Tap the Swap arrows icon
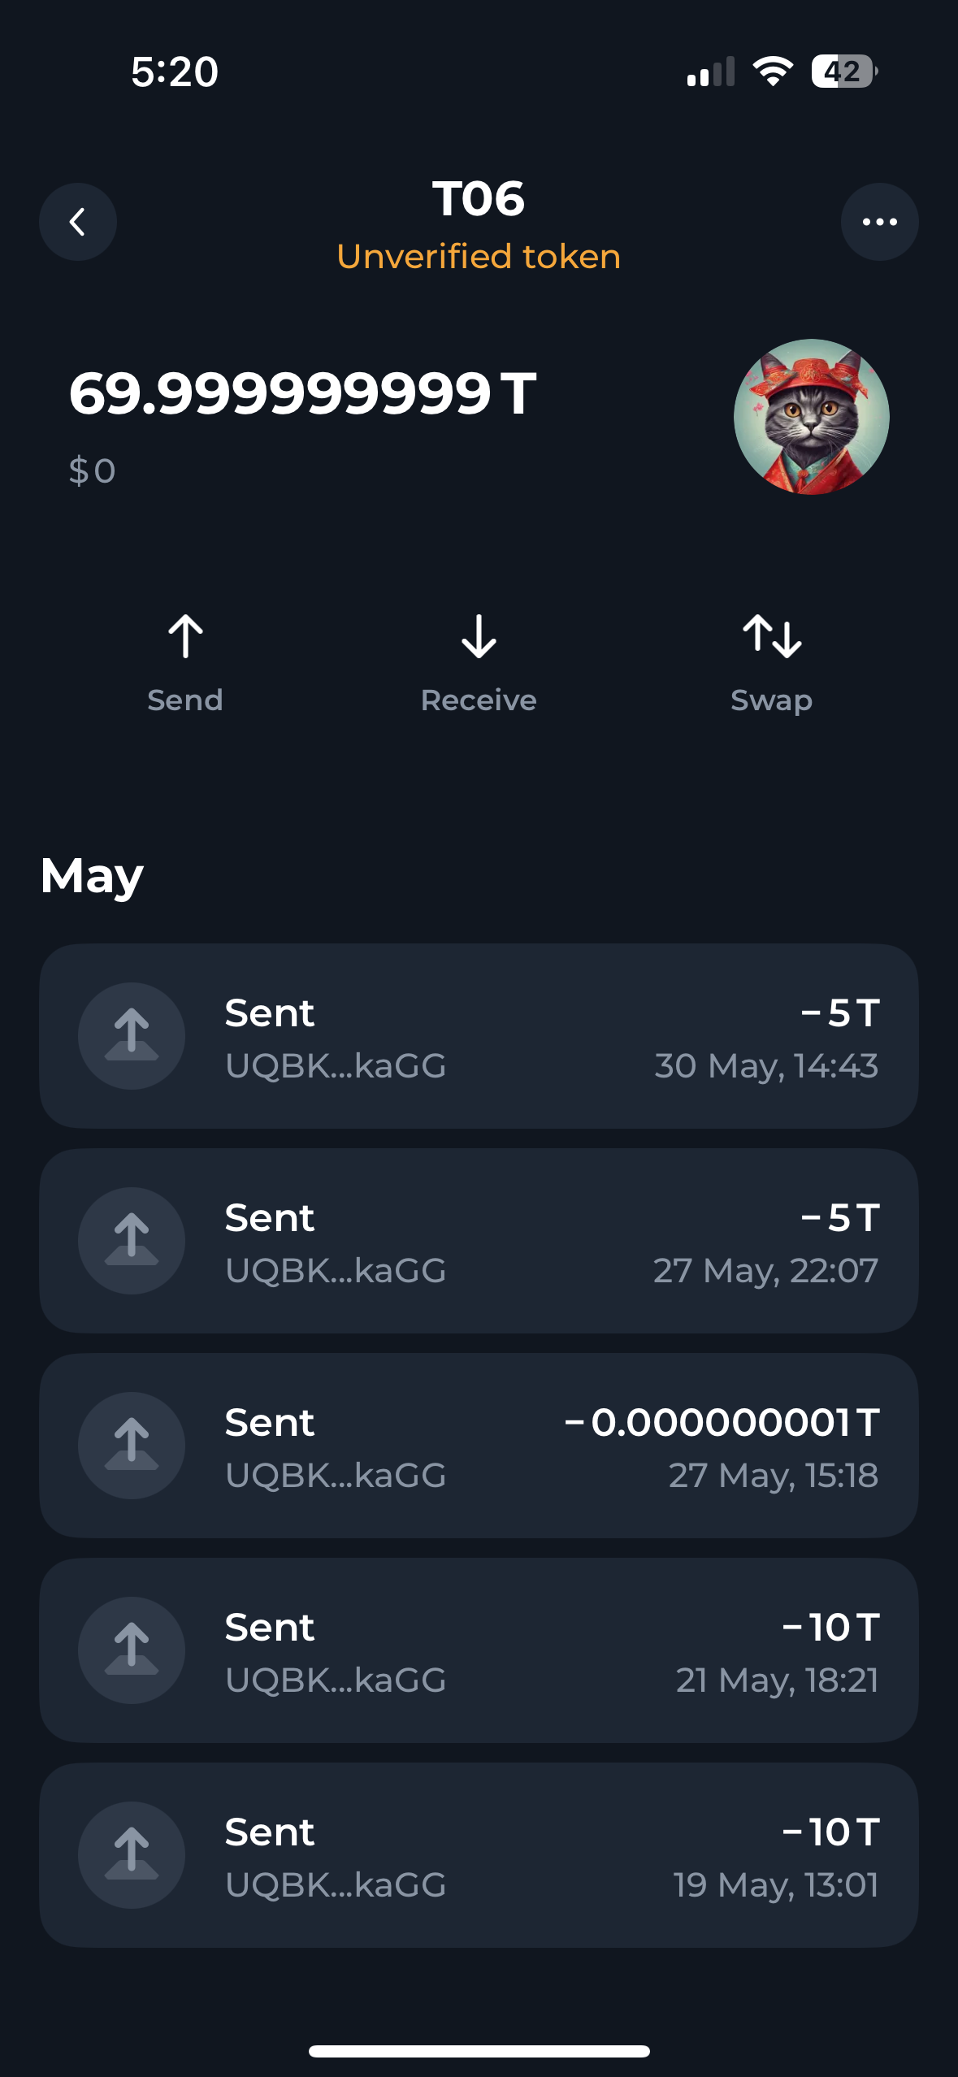Screen dimensions: 958x2077 click(x=771, y=636)
